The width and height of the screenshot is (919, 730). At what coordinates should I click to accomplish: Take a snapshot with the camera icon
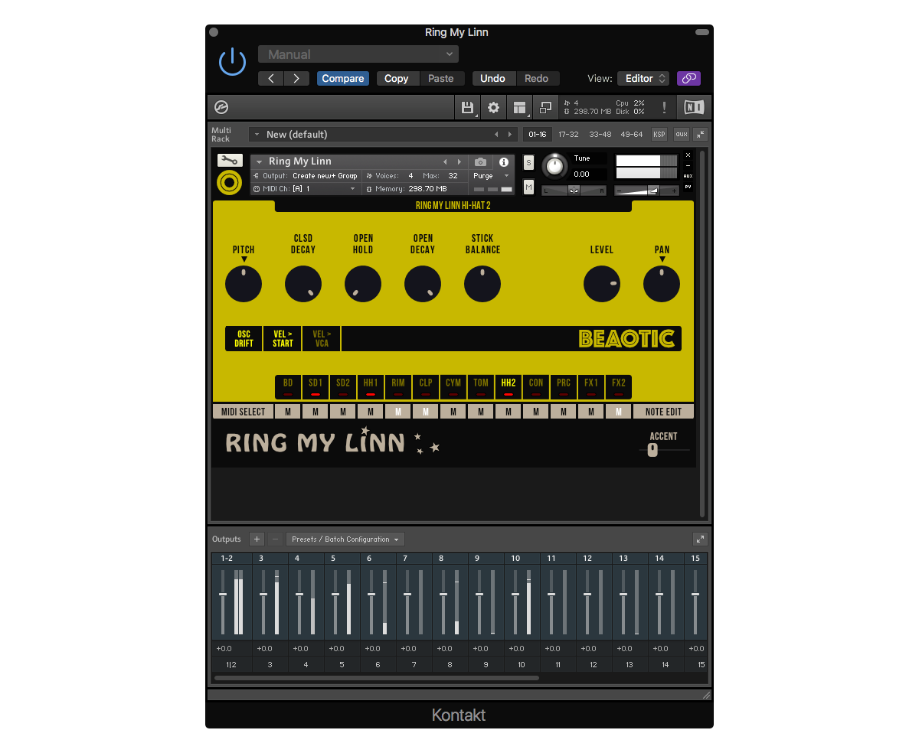click(480, 162)
